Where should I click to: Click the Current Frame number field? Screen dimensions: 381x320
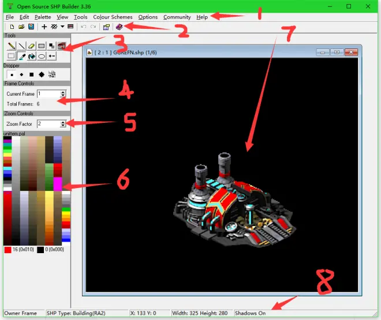(48, 93)
